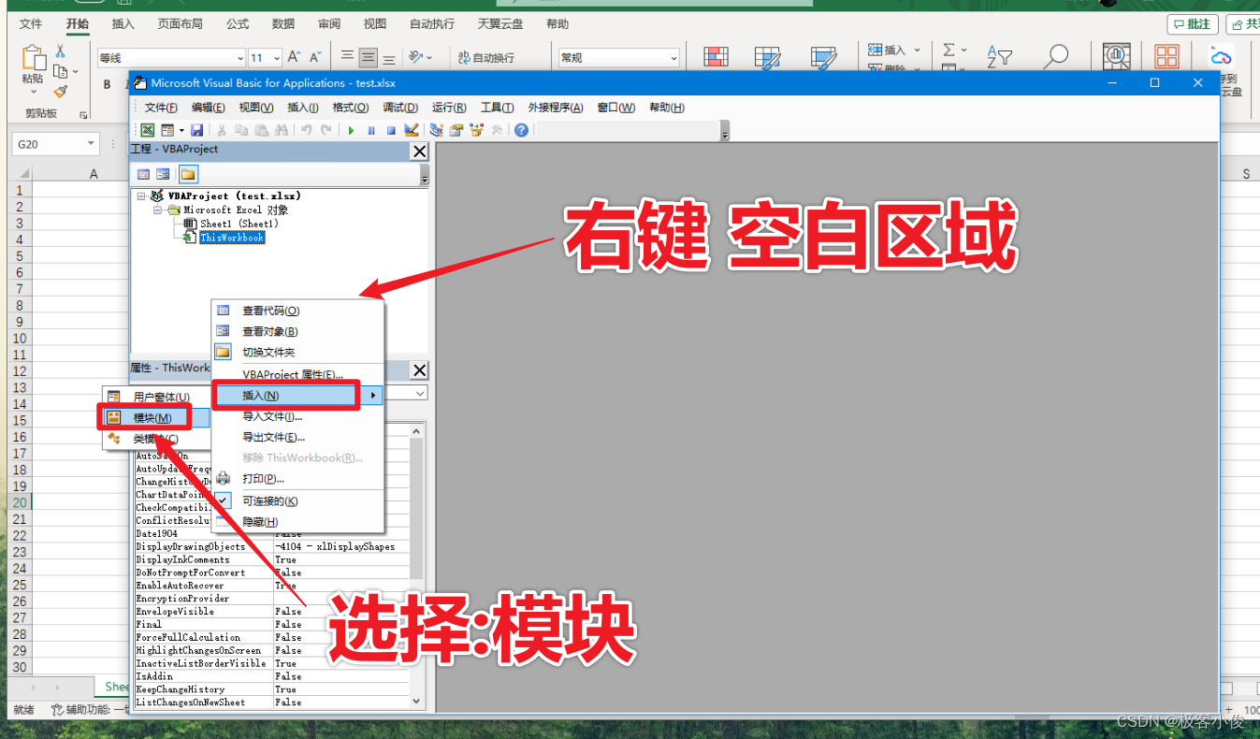Collapse the VBAProject (test.xlsx) tree node
The height and width of the screenshot is (739, 1260).
pos(142,196)
